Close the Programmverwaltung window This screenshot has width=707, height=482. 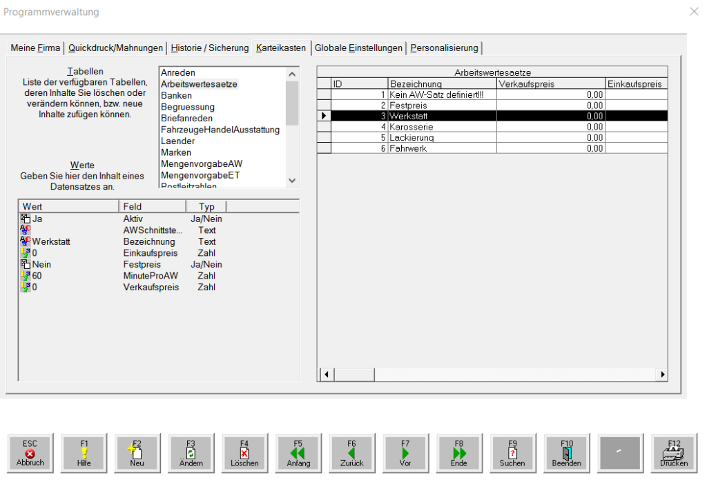(695, 12)
